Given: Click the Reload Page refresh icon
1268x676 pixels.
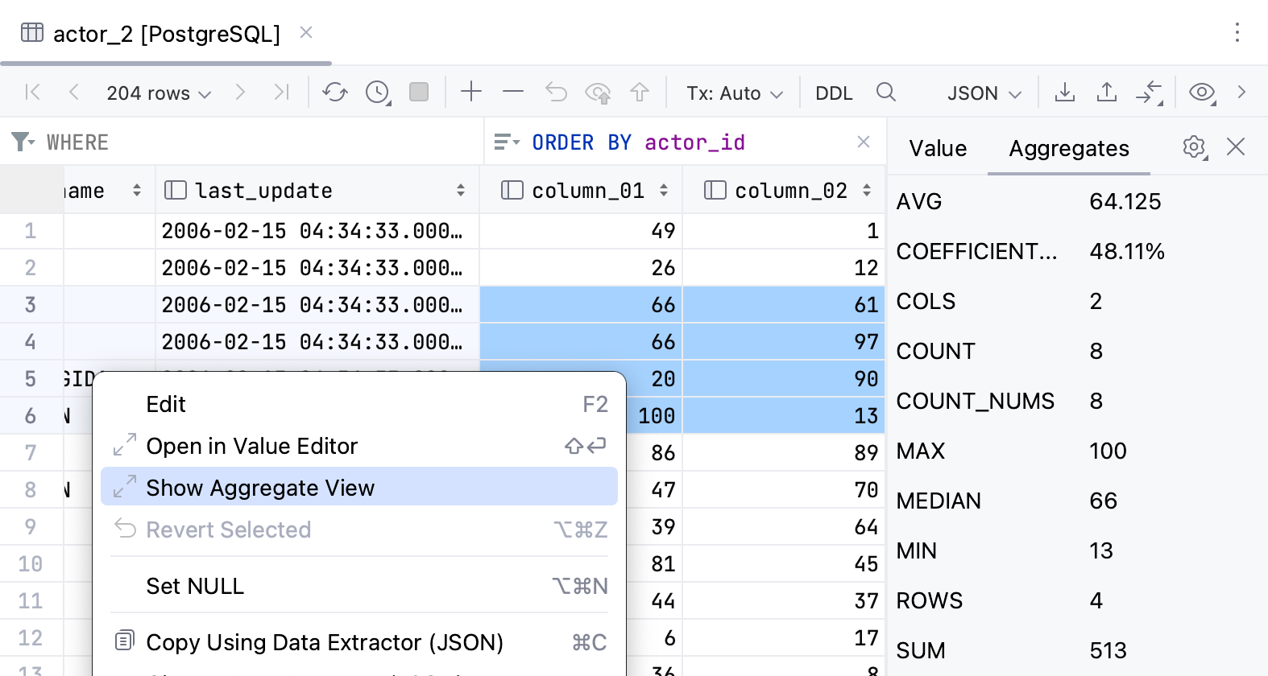Looking at the screenshot, I should tap(334, 93).
